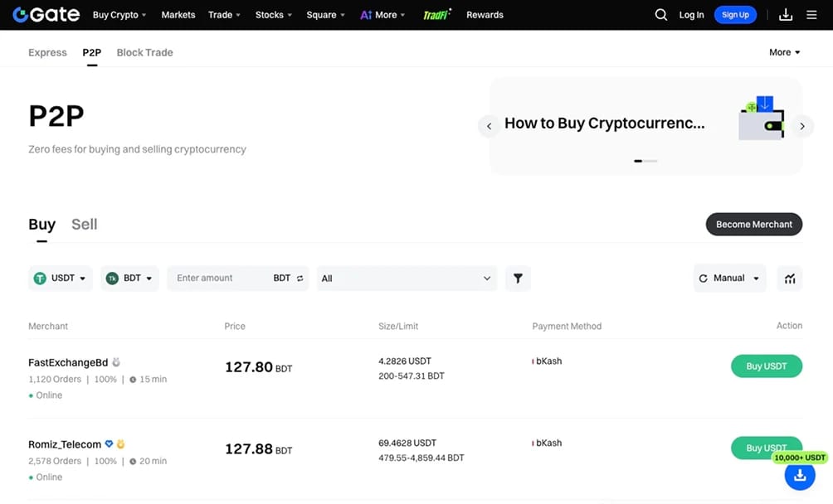Click Romiz_Telecom gold medal badge

click(x=120, y=443)
